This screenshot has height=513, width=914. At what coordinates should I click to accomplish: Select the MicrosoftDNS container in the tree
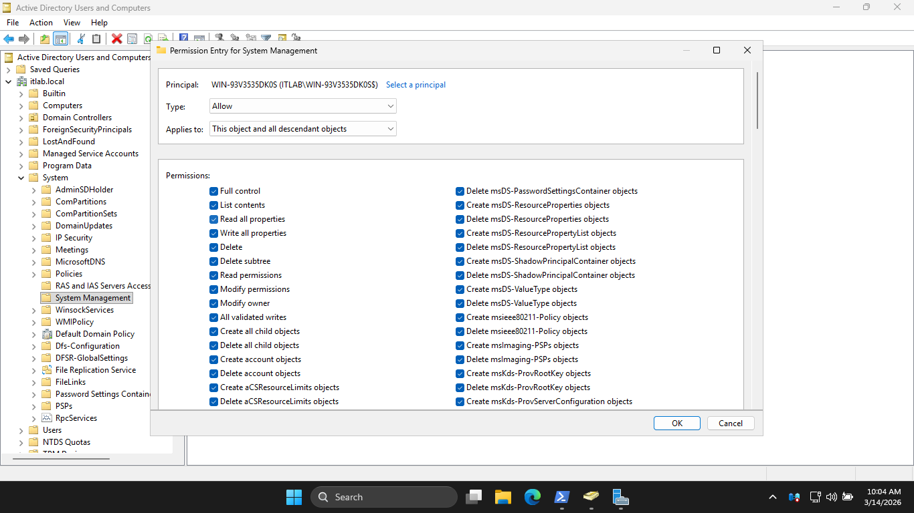(80, 262)
